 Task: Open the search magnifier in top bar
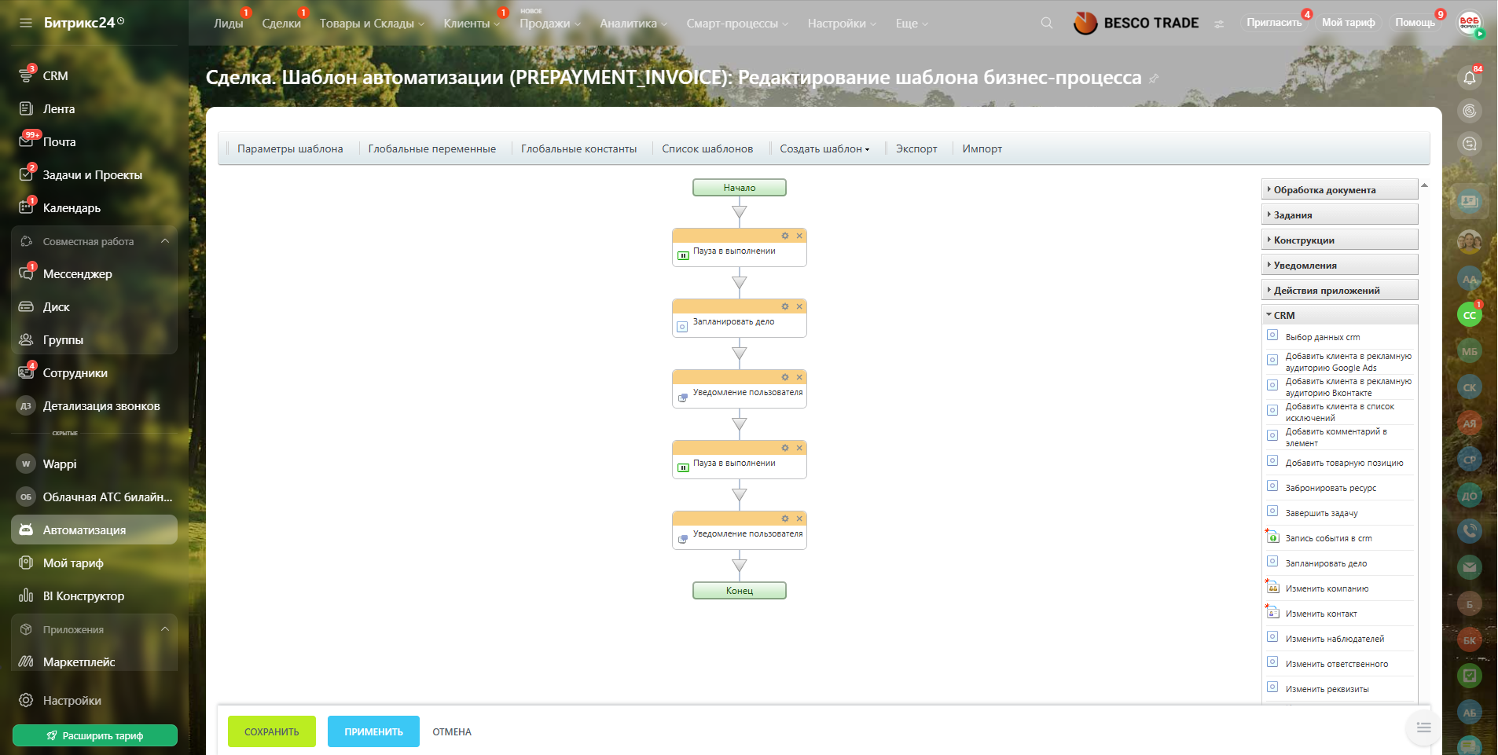pos(1046,24)
